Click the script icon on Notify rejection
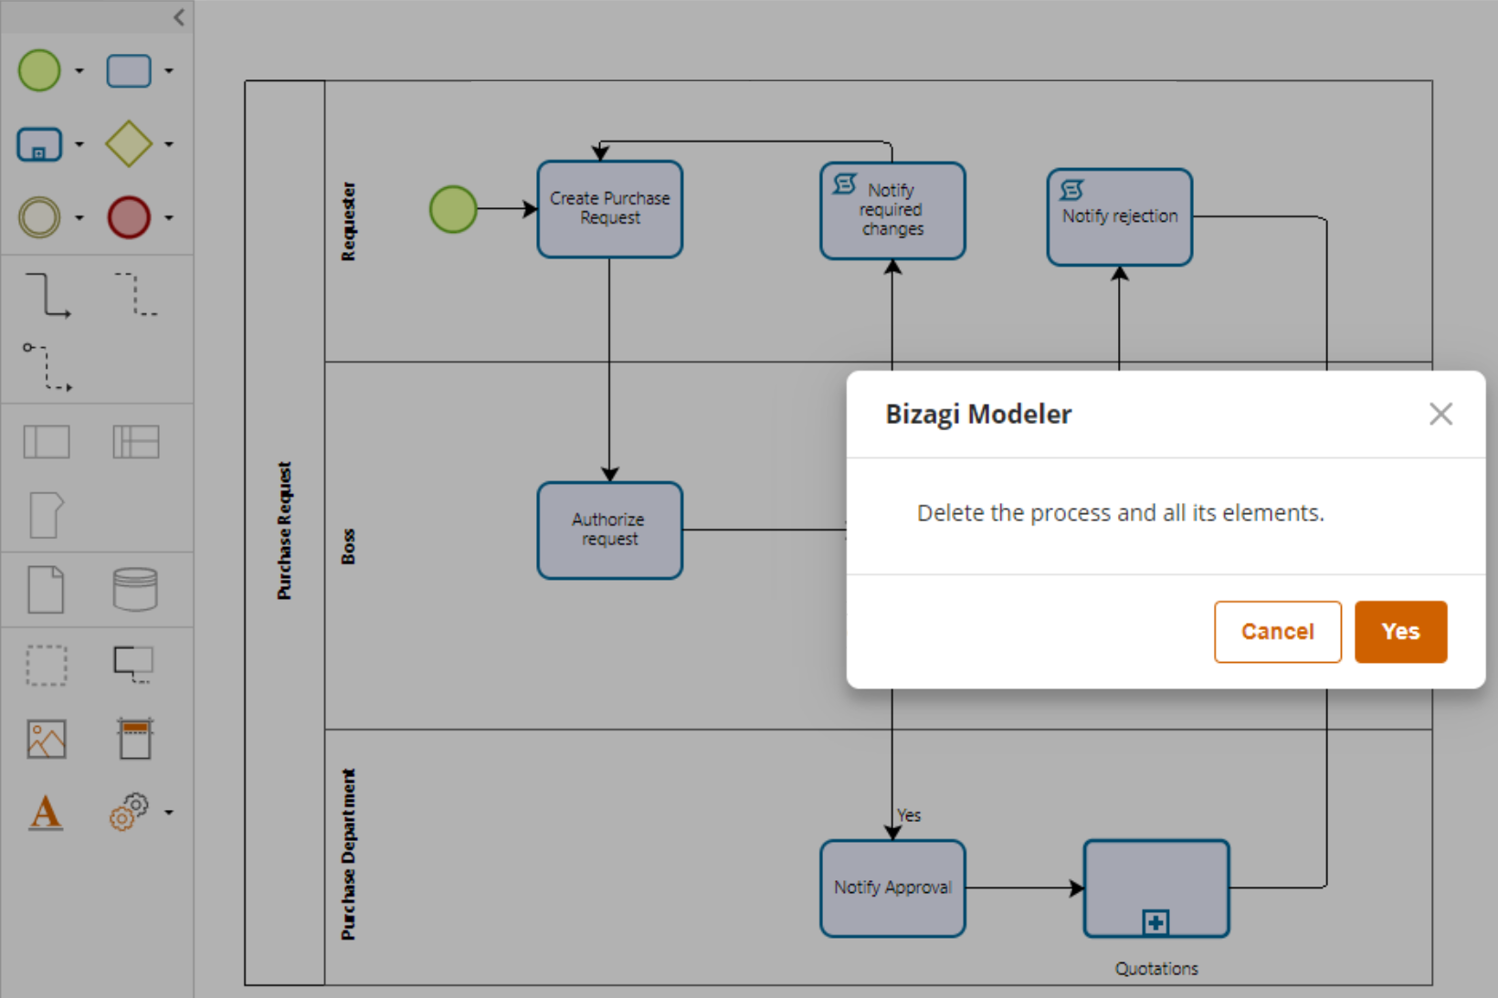 pos(1071,190)
